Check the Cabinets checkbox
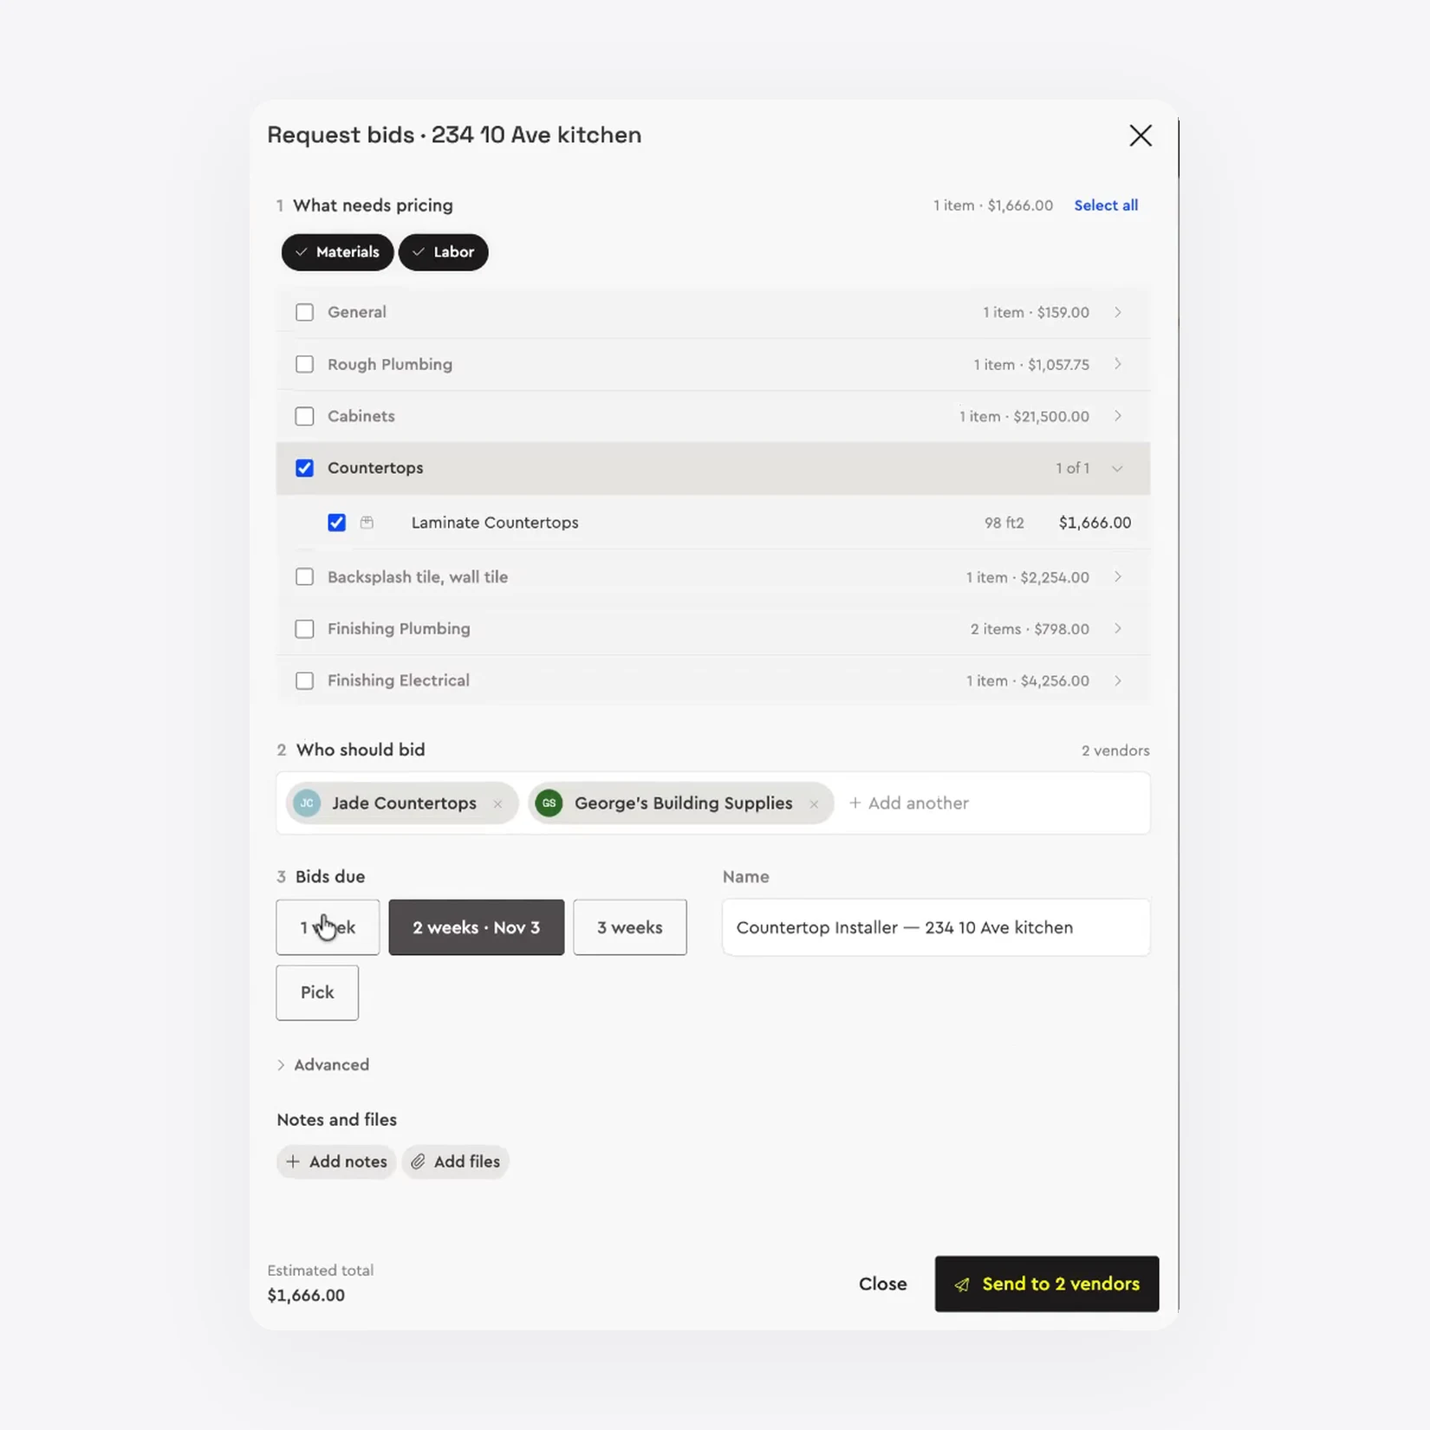 (304, 416)
